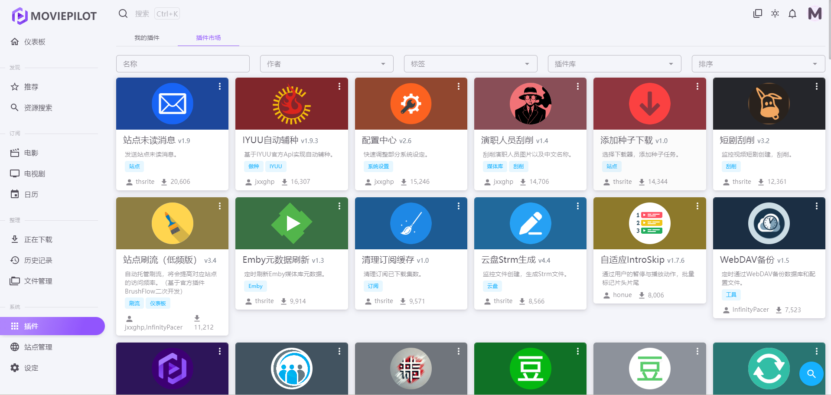Screen dimensions: 831x395
Task: Open 电视剧 in the sidebar
Action: 52,173
